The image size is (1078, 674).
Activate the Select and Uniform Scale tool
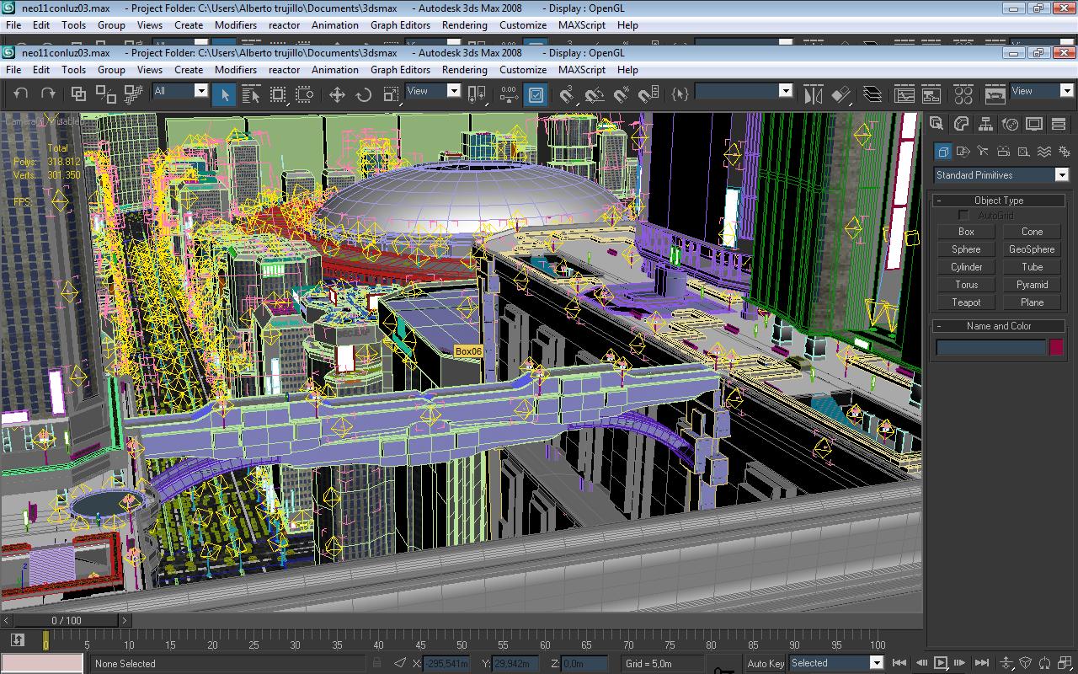(390, 94)
